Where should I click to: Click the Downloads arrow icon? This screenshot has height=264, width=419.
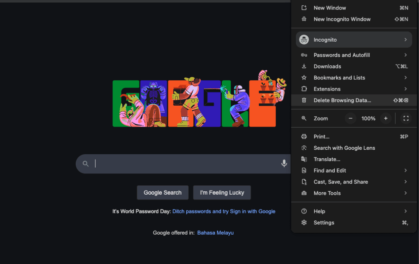pyautogui.click(x=304, y=67)
